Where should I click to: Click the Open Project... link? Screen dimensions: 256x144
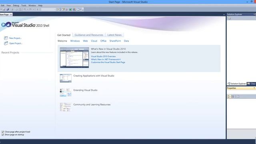[16, 43]
